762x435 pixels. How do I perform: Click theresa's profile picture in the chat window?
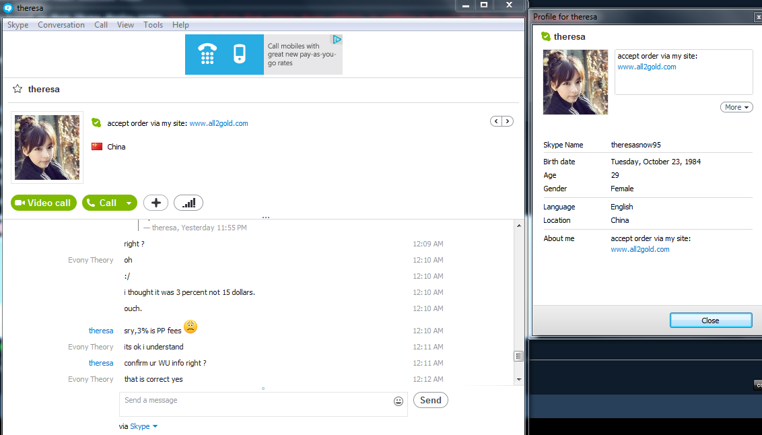pos(47,147)
